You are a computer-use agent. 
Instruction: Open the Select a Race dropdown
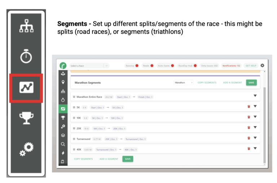click(x=89, y=66)
